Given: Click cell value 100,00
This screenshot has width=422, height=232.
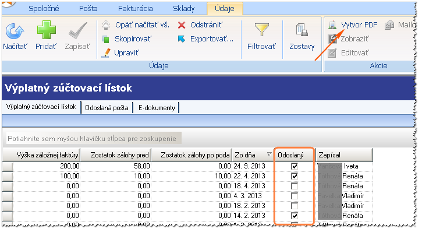Looking at the screenshot, I should tap(70, 176).
